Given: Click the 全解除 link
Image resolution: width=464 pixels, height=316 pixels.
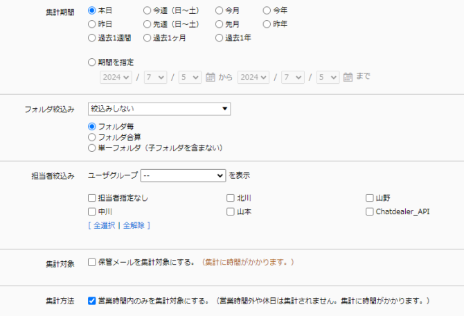Looking at the screenshot, I should point(134,225).
